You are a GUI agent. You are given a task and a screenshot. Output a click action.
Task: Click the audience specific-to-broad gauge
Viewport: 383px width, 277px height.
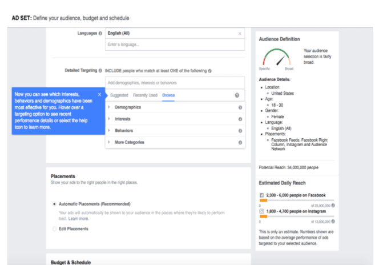(276, 57)
